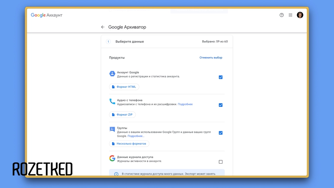This screenshot has width=334, height=188.
Task: Open the Формат HTML format selector
Action: click(x=124, y=87)
